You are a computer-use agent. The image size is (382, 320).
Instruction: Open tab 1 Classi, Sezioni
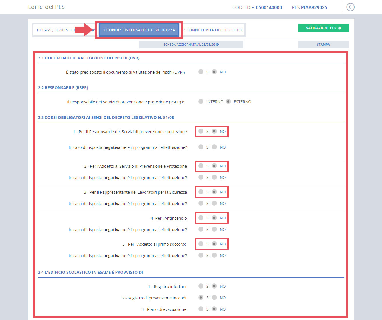pyautogui.click(x=54, y=30)
